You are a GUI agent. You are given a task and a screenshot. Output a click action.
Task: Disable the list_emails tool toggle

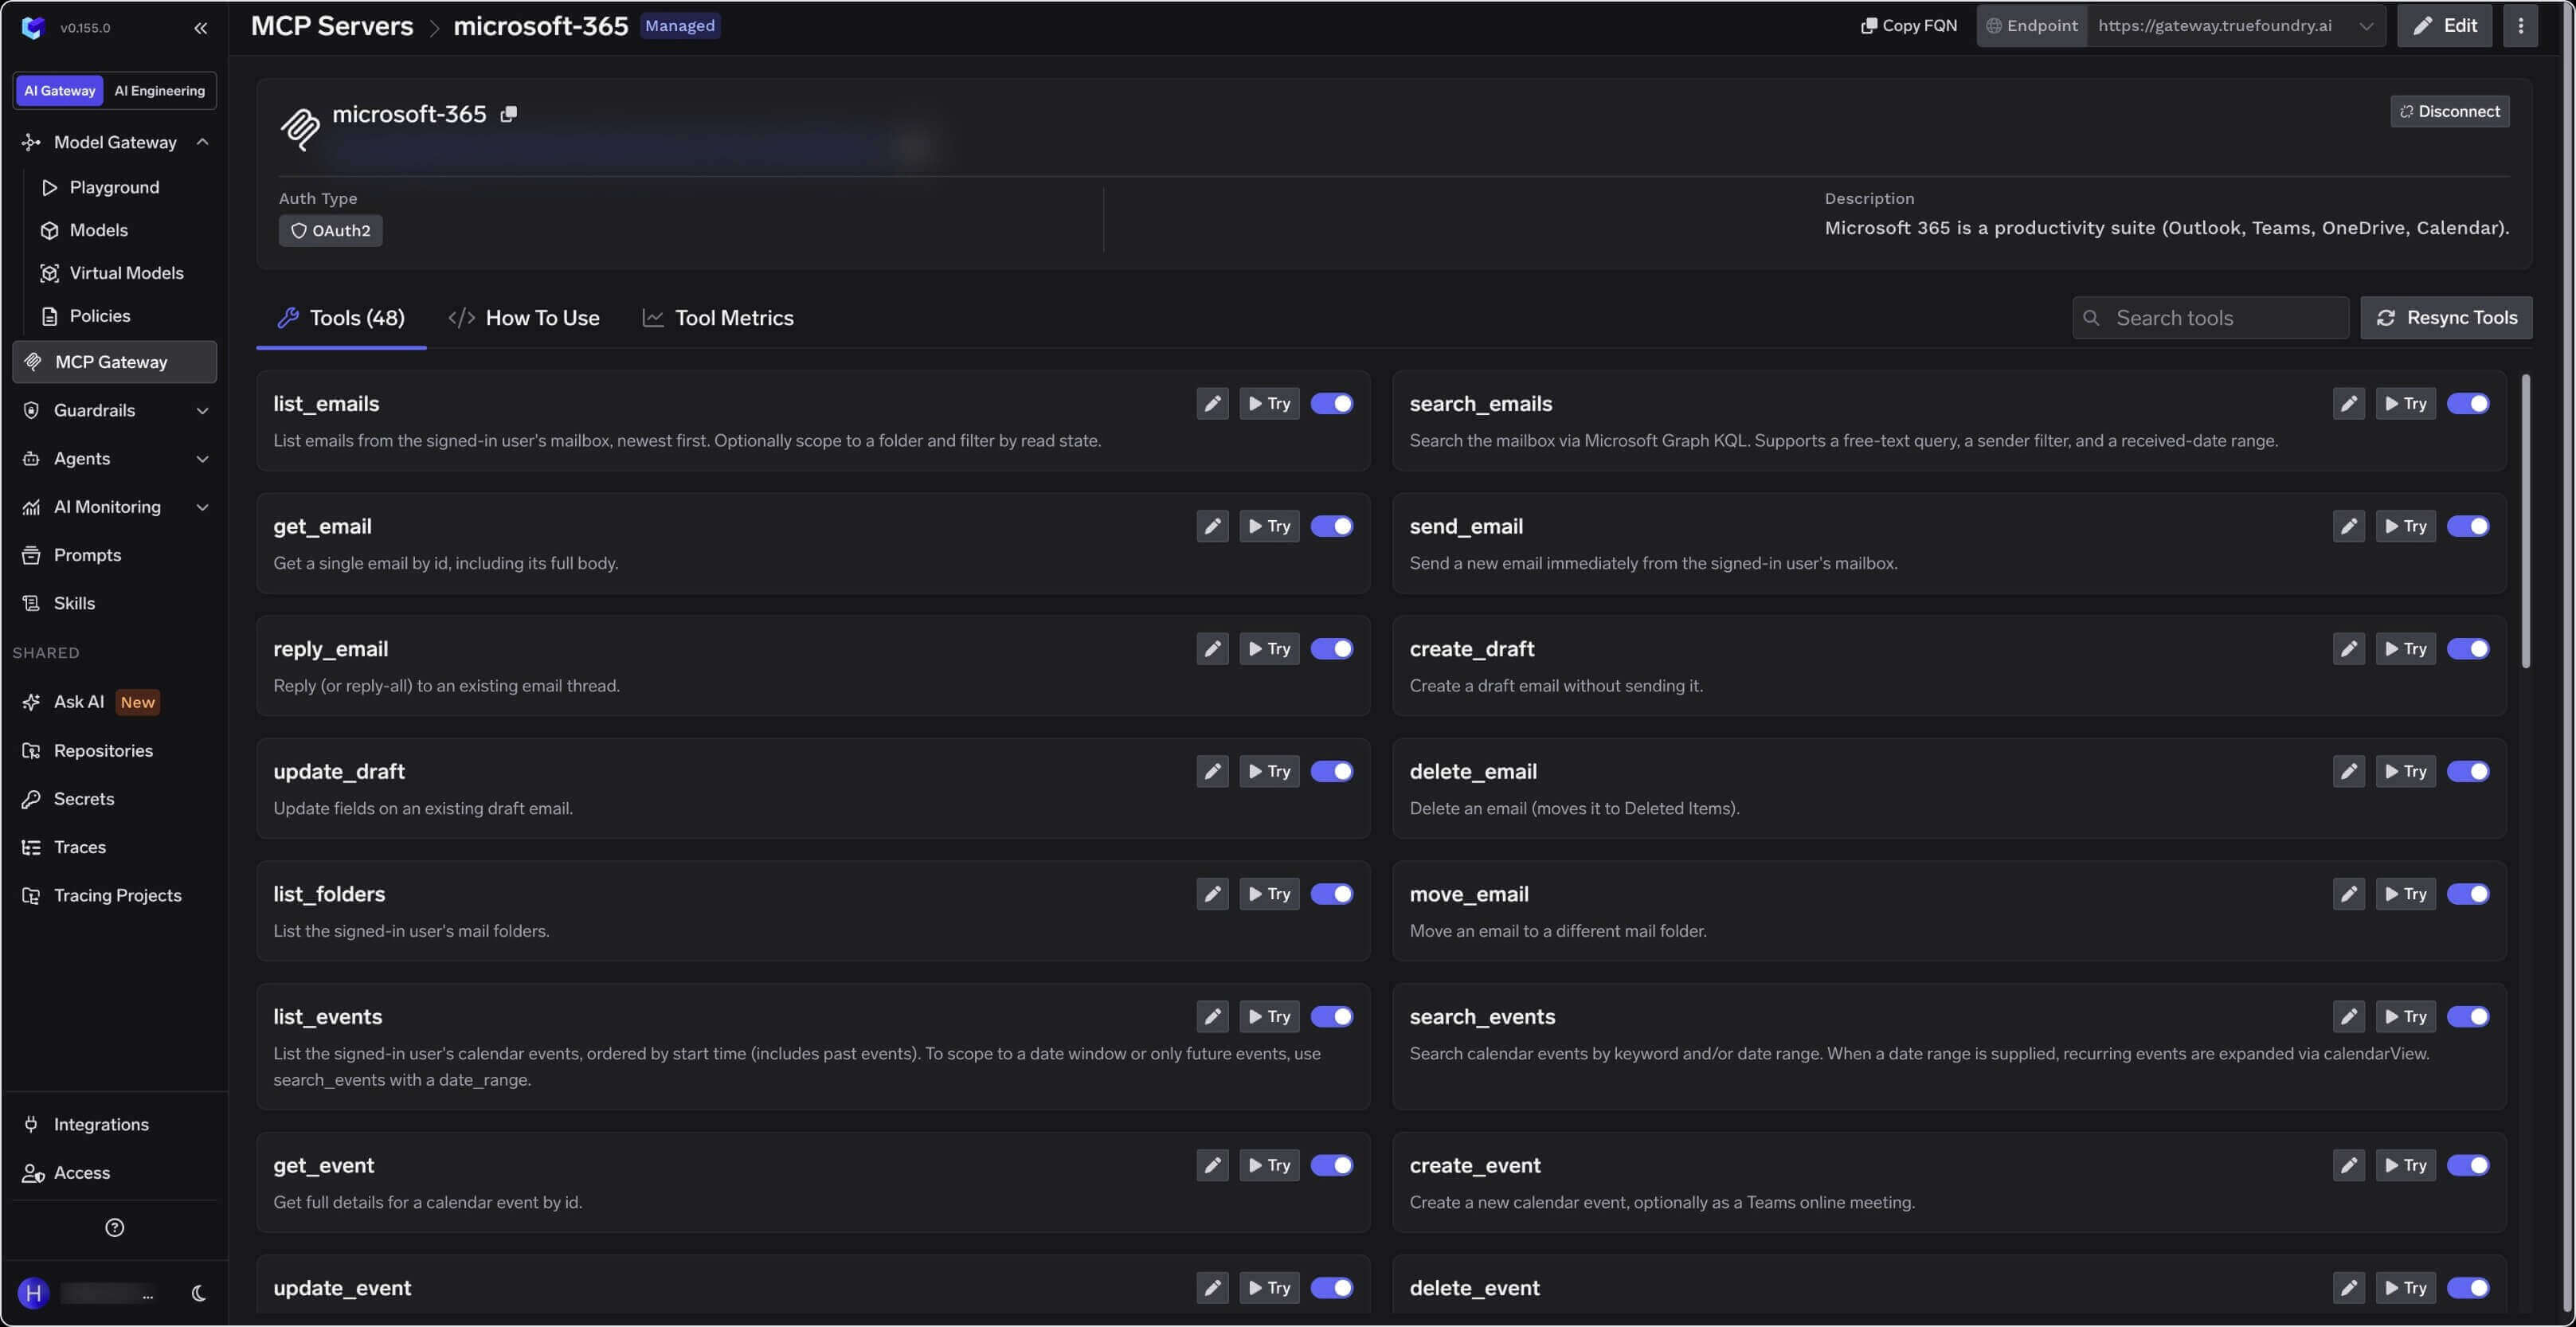click(1332, 404)
